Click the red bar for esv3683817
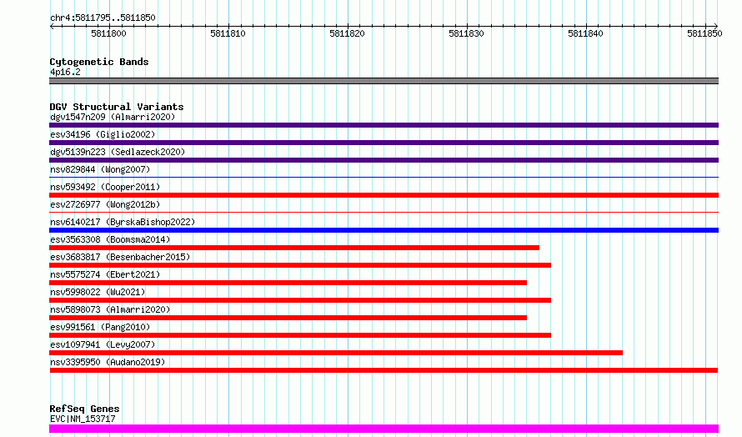Screen dimensions: 742x437 300,265
